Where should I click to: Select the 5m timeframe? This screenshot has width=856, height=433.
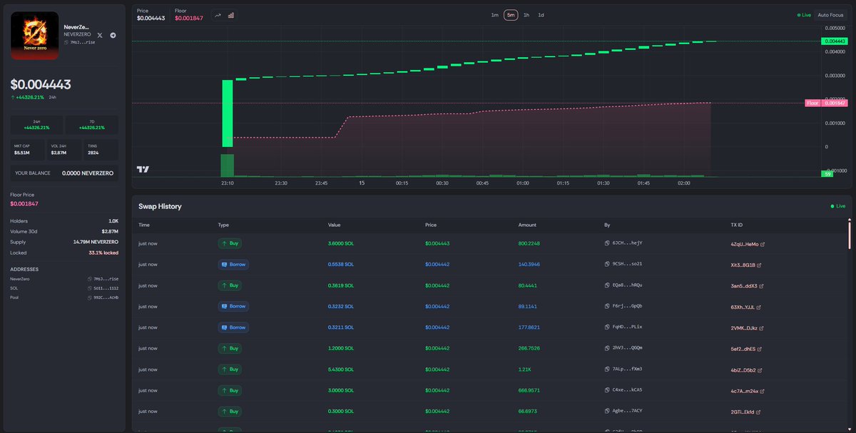tap(511, 15)
